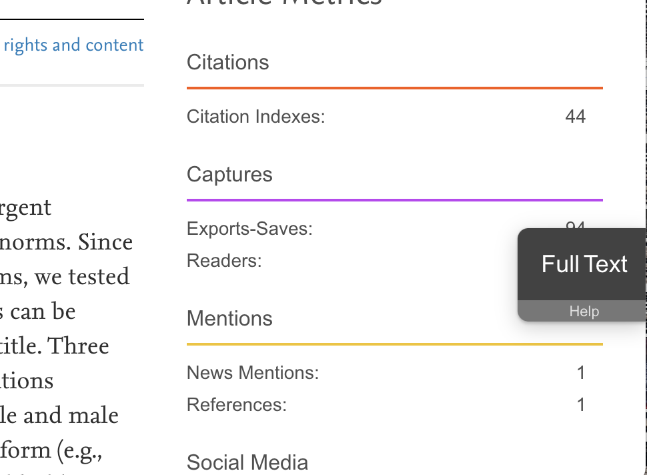Viewport: 647px width, 475px height.
Task: Select the Mentions section heading
Action: click(x=229, y=318)
